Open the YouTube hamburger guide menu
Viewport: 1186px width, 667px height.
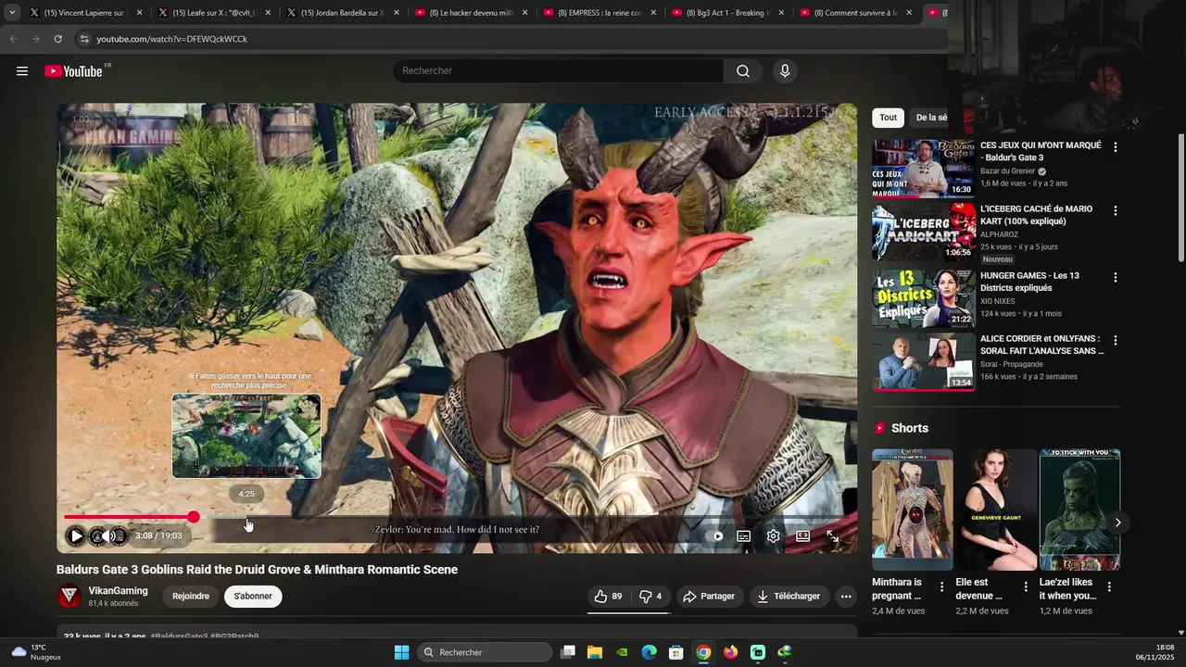[x=22, y=71]
